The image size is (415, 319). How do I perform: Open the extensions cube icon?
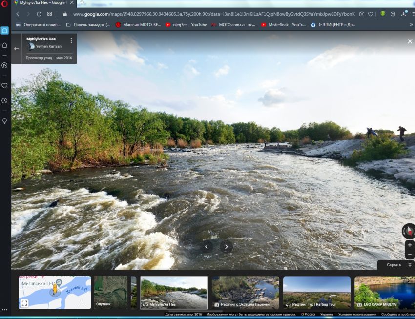393,14
